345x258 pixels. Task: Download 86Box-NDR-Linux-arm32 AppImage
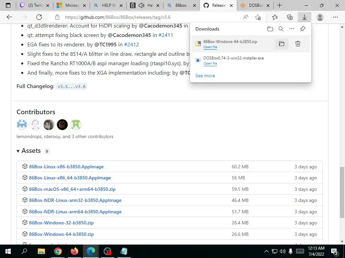pos(75,200)
